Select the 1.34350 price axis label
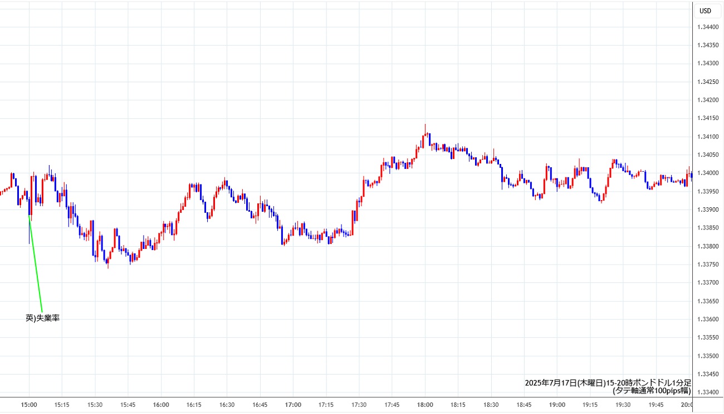This screenshot has width=724, height=414. [708, 46]
